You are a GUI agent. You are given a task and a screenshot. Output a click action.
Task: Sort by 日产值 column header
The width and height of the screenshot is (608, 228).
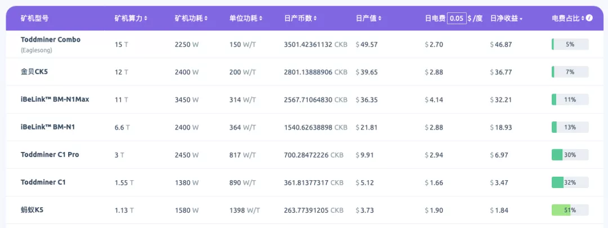368,18
